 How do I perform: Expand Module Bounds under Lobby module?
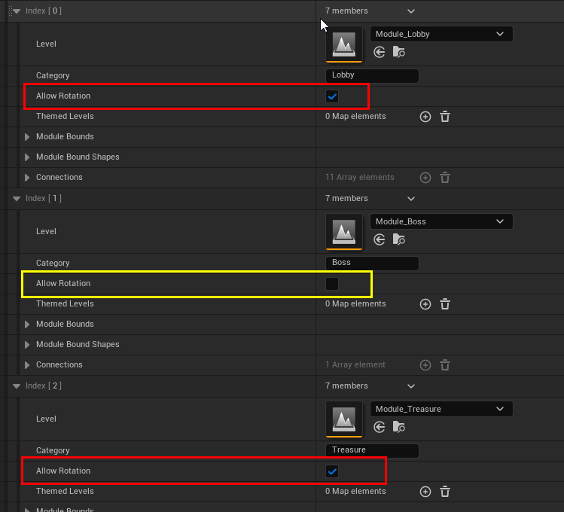[x=27, y=136]
